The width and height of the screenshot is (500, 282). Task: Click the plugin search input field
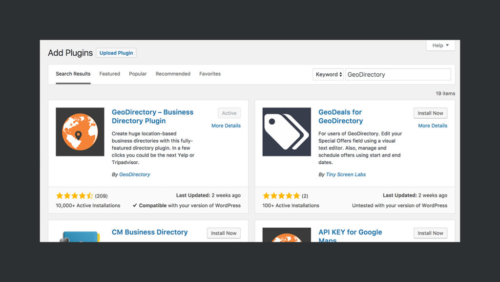398,74
